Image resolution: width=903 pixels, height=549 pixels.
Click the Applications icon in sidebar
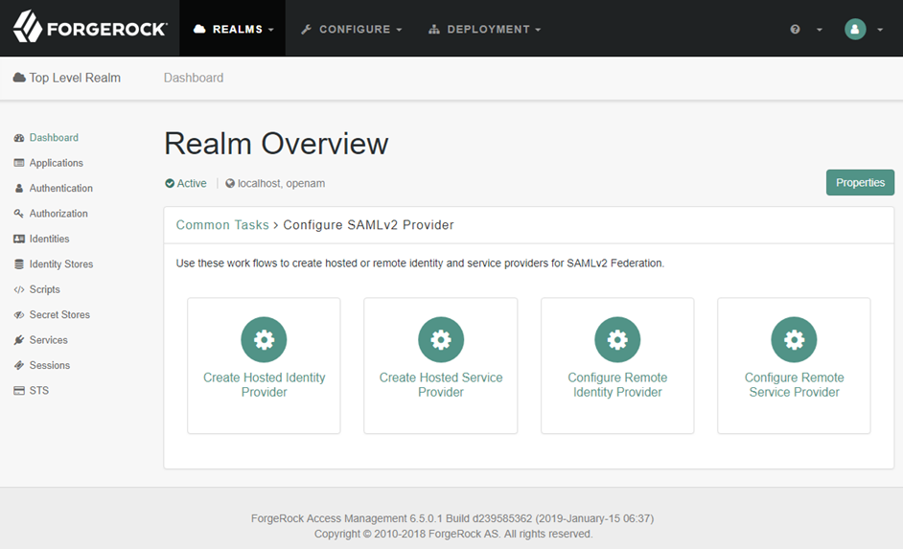pyautogui.click(x=19, y=163)
